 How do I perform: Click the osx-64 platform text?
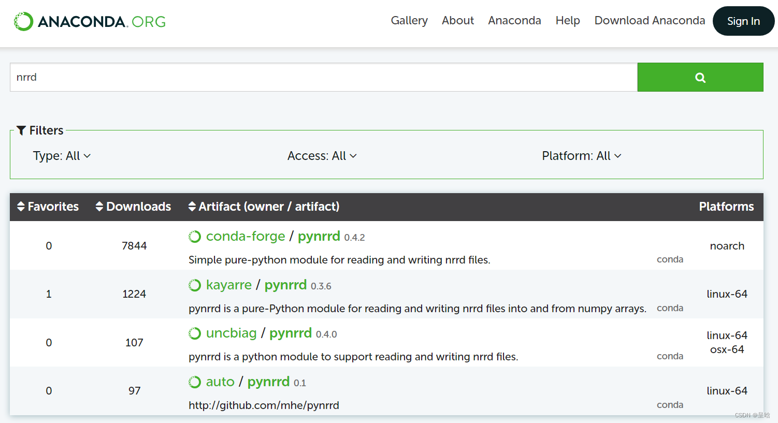[x=727, y=349]
